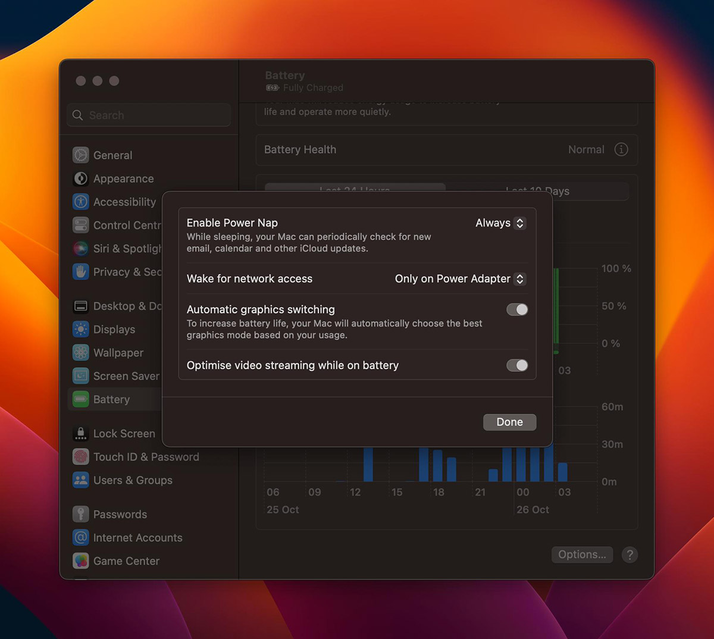Select the Passwords label in sidebar

[x=120, y=515]
